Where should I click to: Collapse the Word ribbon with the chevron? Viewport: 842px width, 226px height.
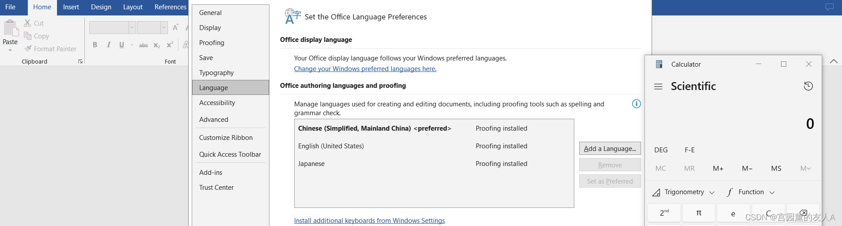(x=834, y=61)
